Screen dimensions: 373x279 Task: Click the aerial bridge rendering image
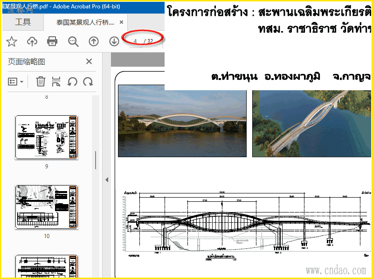[311, 123]
